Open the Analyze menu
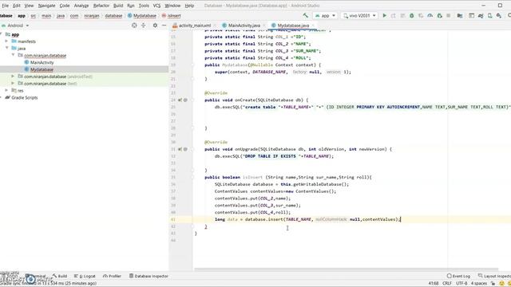The height and width of the screenshot is (287, 511). 81,6
